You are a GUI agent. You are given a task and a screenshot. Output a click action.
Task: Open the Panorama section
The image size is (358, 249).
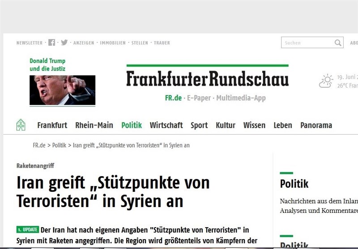[316, 125]
